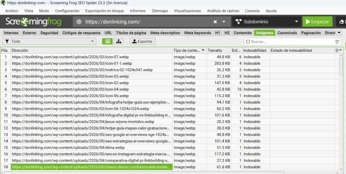Select jesus-arjona-montalvo.webp row URL
This screenshot has width=346, height=174.
(83, 122)
